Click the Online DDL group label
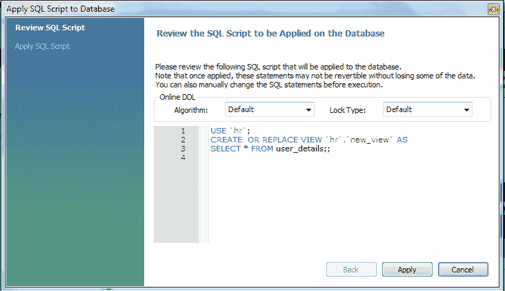Viewport: 505px width, 291px height. tap(177, 97)
